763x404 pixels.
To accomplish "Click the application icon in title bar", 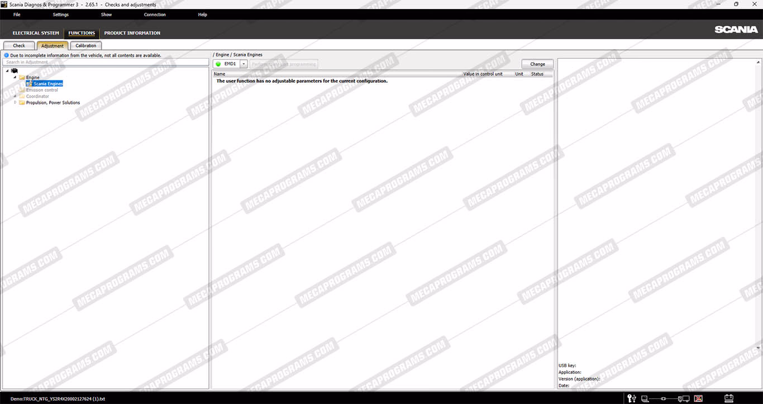I will pyautogui.click(x=4, y=4).
